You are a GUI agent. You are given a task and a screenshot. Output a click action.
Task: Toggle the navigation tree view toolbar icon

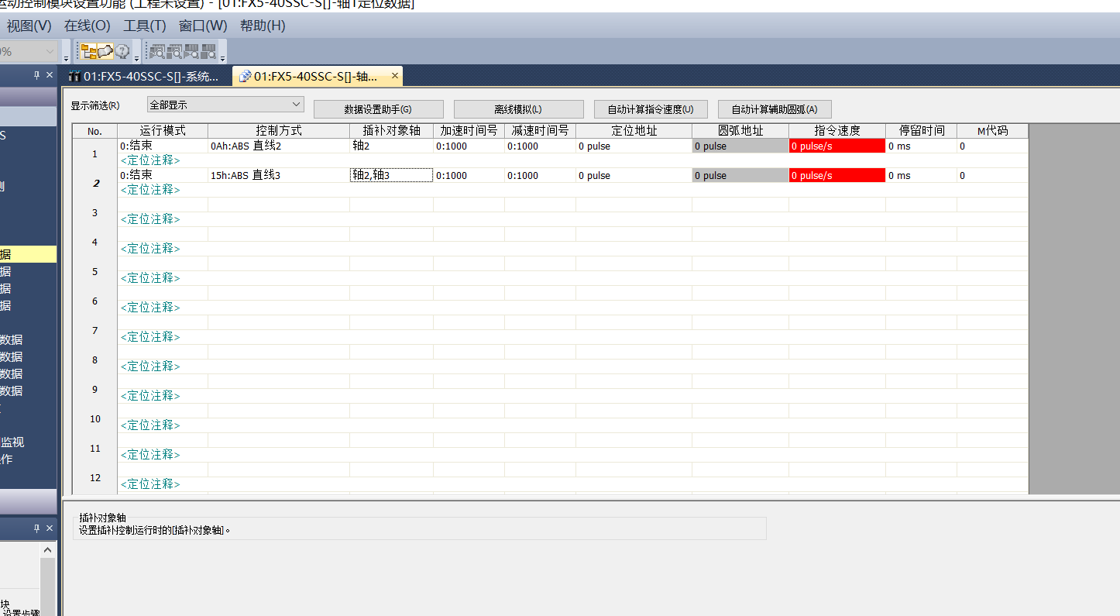pyautogui.click(x=88, y=52)
